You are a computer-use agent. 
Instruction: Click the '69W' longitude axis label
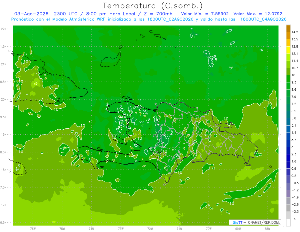click(238, 228)
